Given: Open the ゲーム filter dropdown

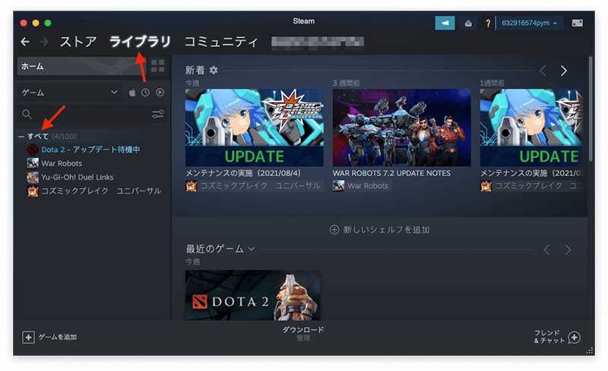Looking at the screenshot, I should click(69, 93).
